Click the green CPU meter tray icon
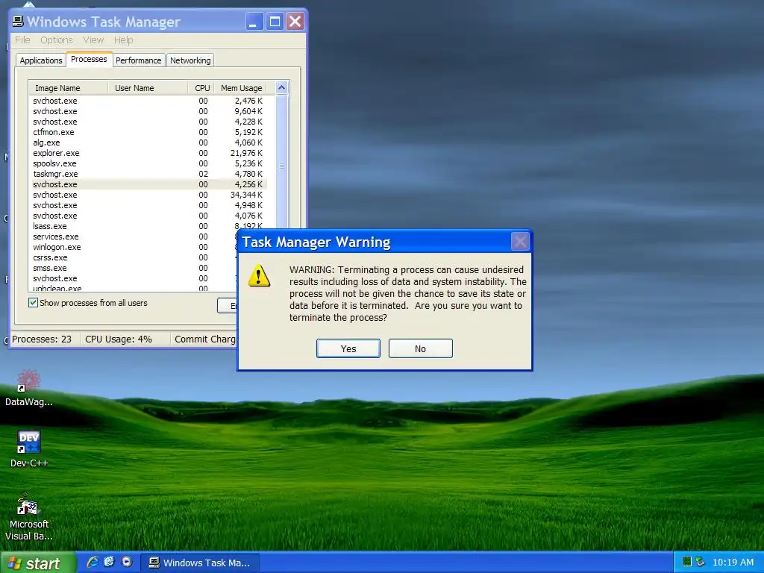The image size is (764, 573). pos(687,562)
